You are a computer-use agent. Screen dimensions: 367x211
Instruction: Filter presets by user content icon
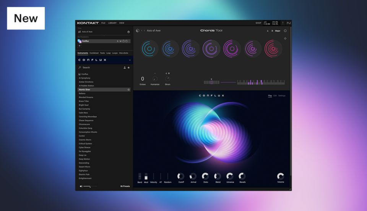point(124,68)
